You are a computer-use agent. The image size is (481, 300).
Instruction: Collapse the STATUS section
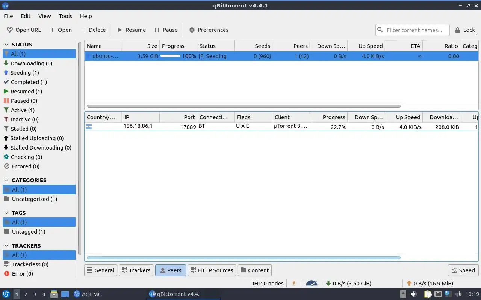(6, 45)
